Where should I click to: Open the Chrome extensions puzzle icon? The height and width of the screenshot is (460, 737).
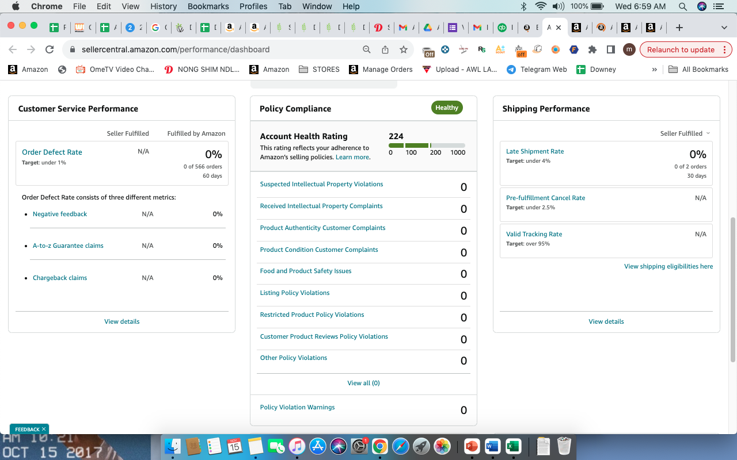pos(592,49)
